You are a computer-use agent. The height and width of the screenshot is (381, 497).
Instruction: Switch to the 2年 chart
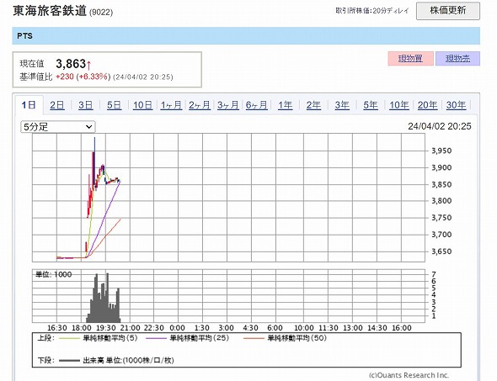click(x=313, y=105)
